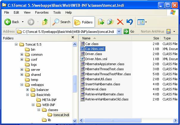Collapse the WEB-INF folder node

(33, 105)
